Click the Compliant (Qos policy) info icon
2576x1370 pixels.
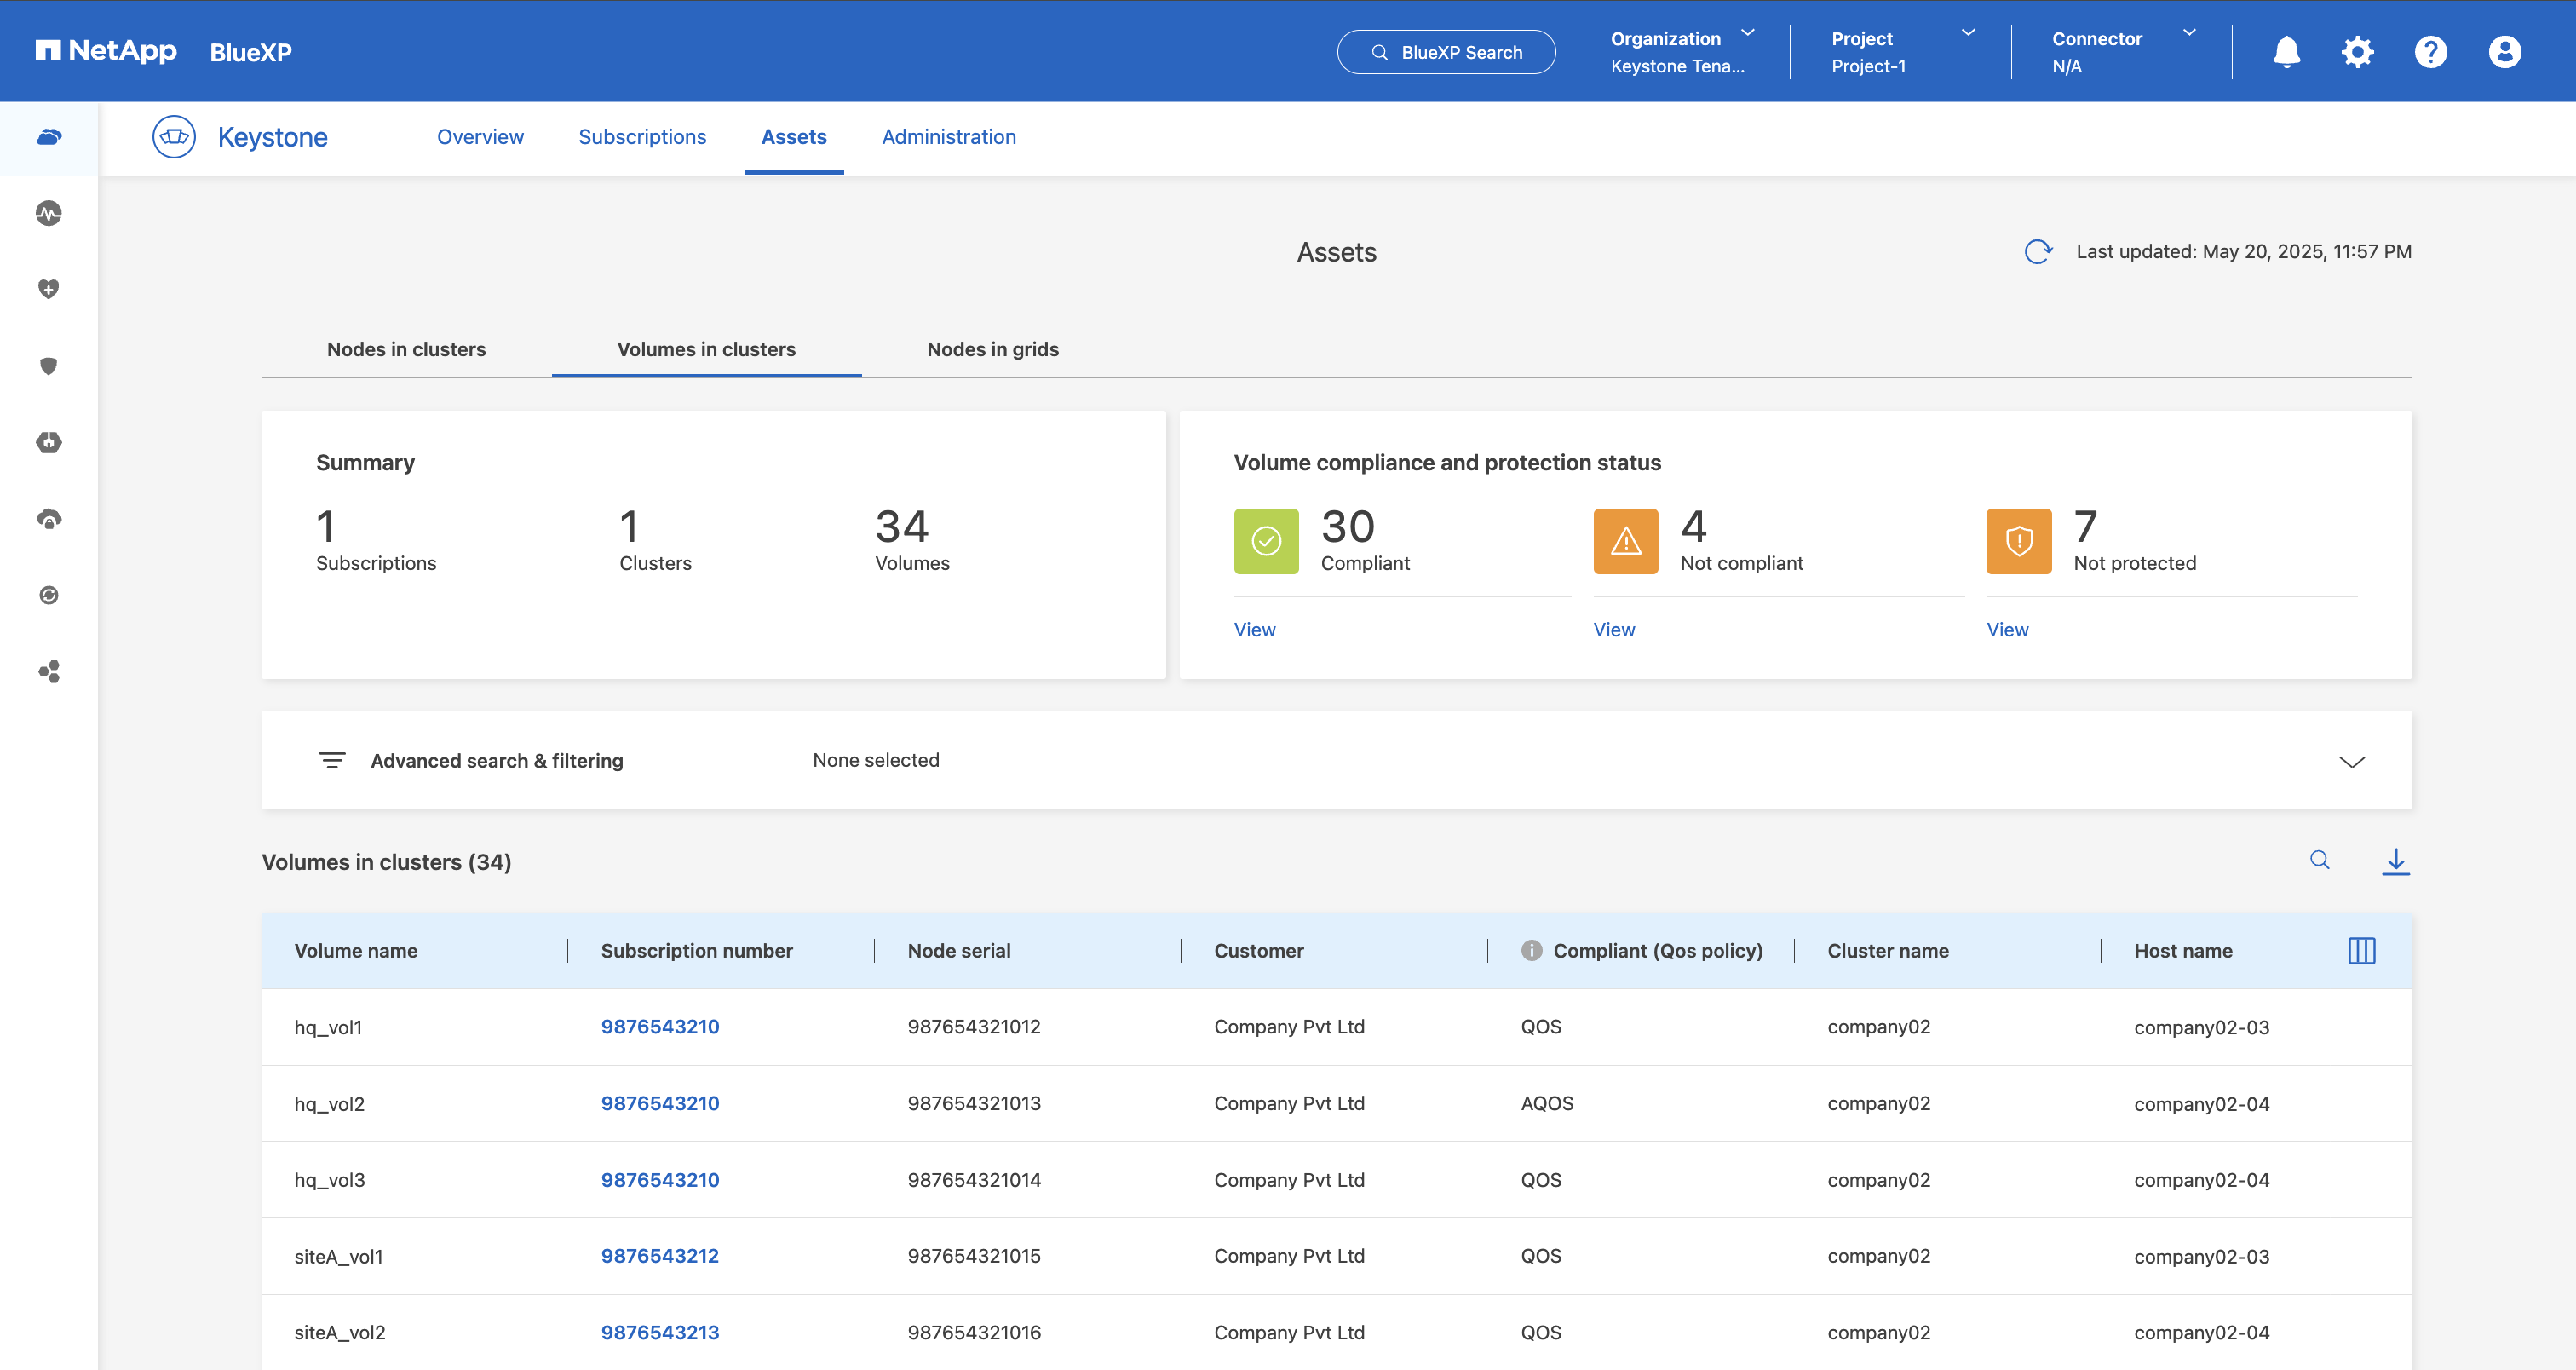1531,951
